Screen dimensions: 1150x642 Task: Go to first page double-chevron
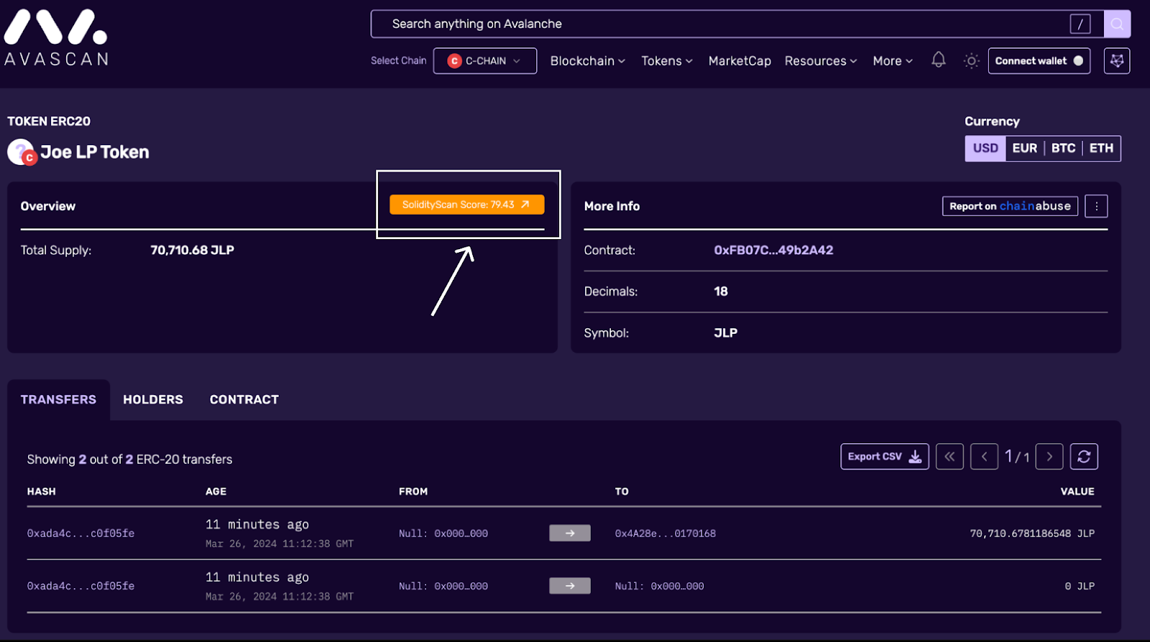[949, 457]
